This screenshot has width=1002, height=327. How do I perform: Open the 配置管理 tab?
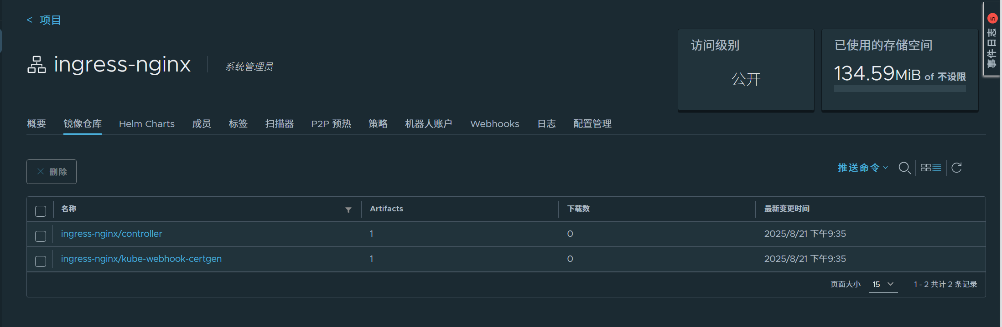point(592,124)
